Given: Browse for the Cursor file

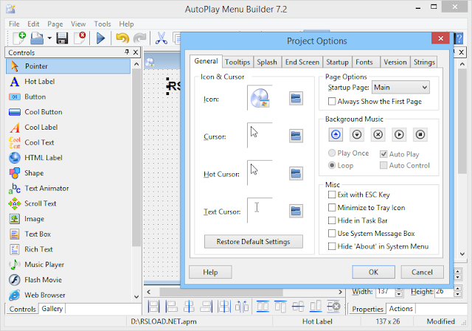Looking at the screenshot, I should point(296,136).
